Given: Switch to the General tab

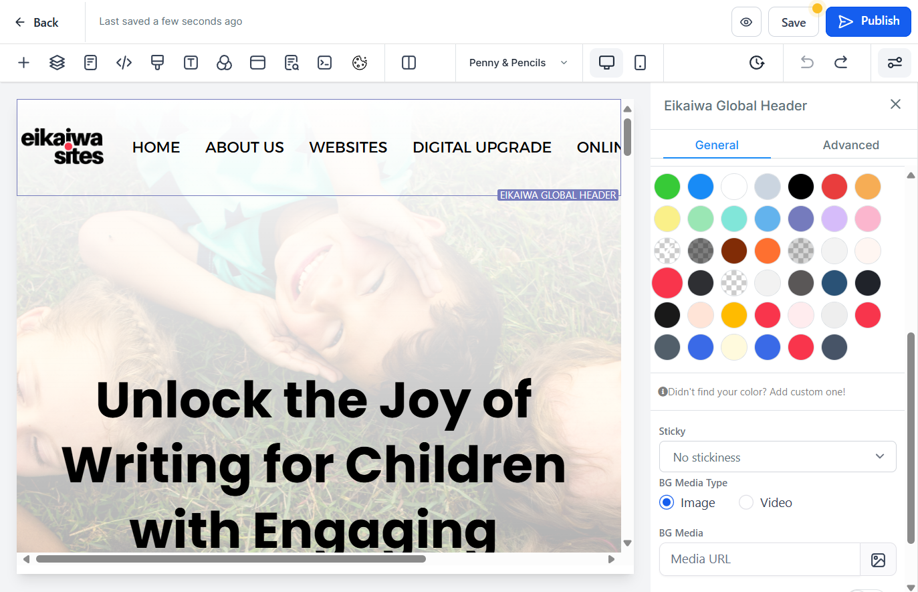Looking at the screenshot, I should 717,145.
